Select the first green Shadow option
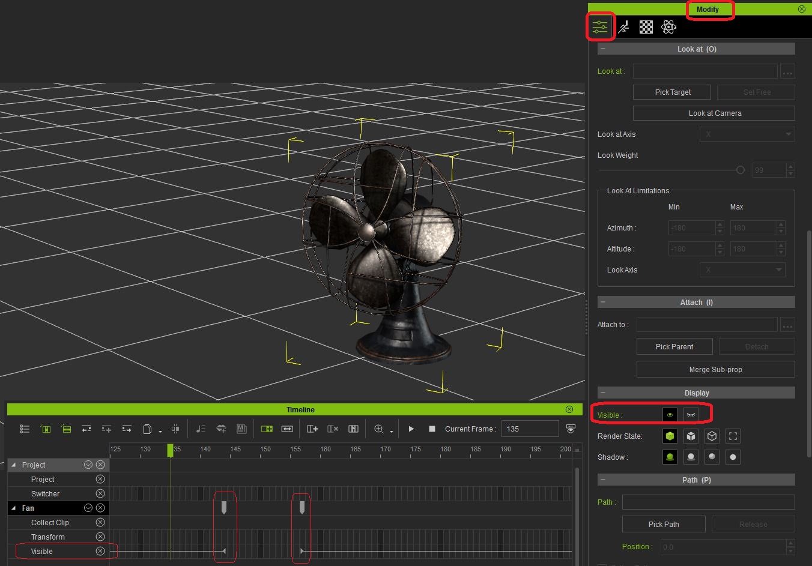Viewport: 812px width, 566px height. 670,457
